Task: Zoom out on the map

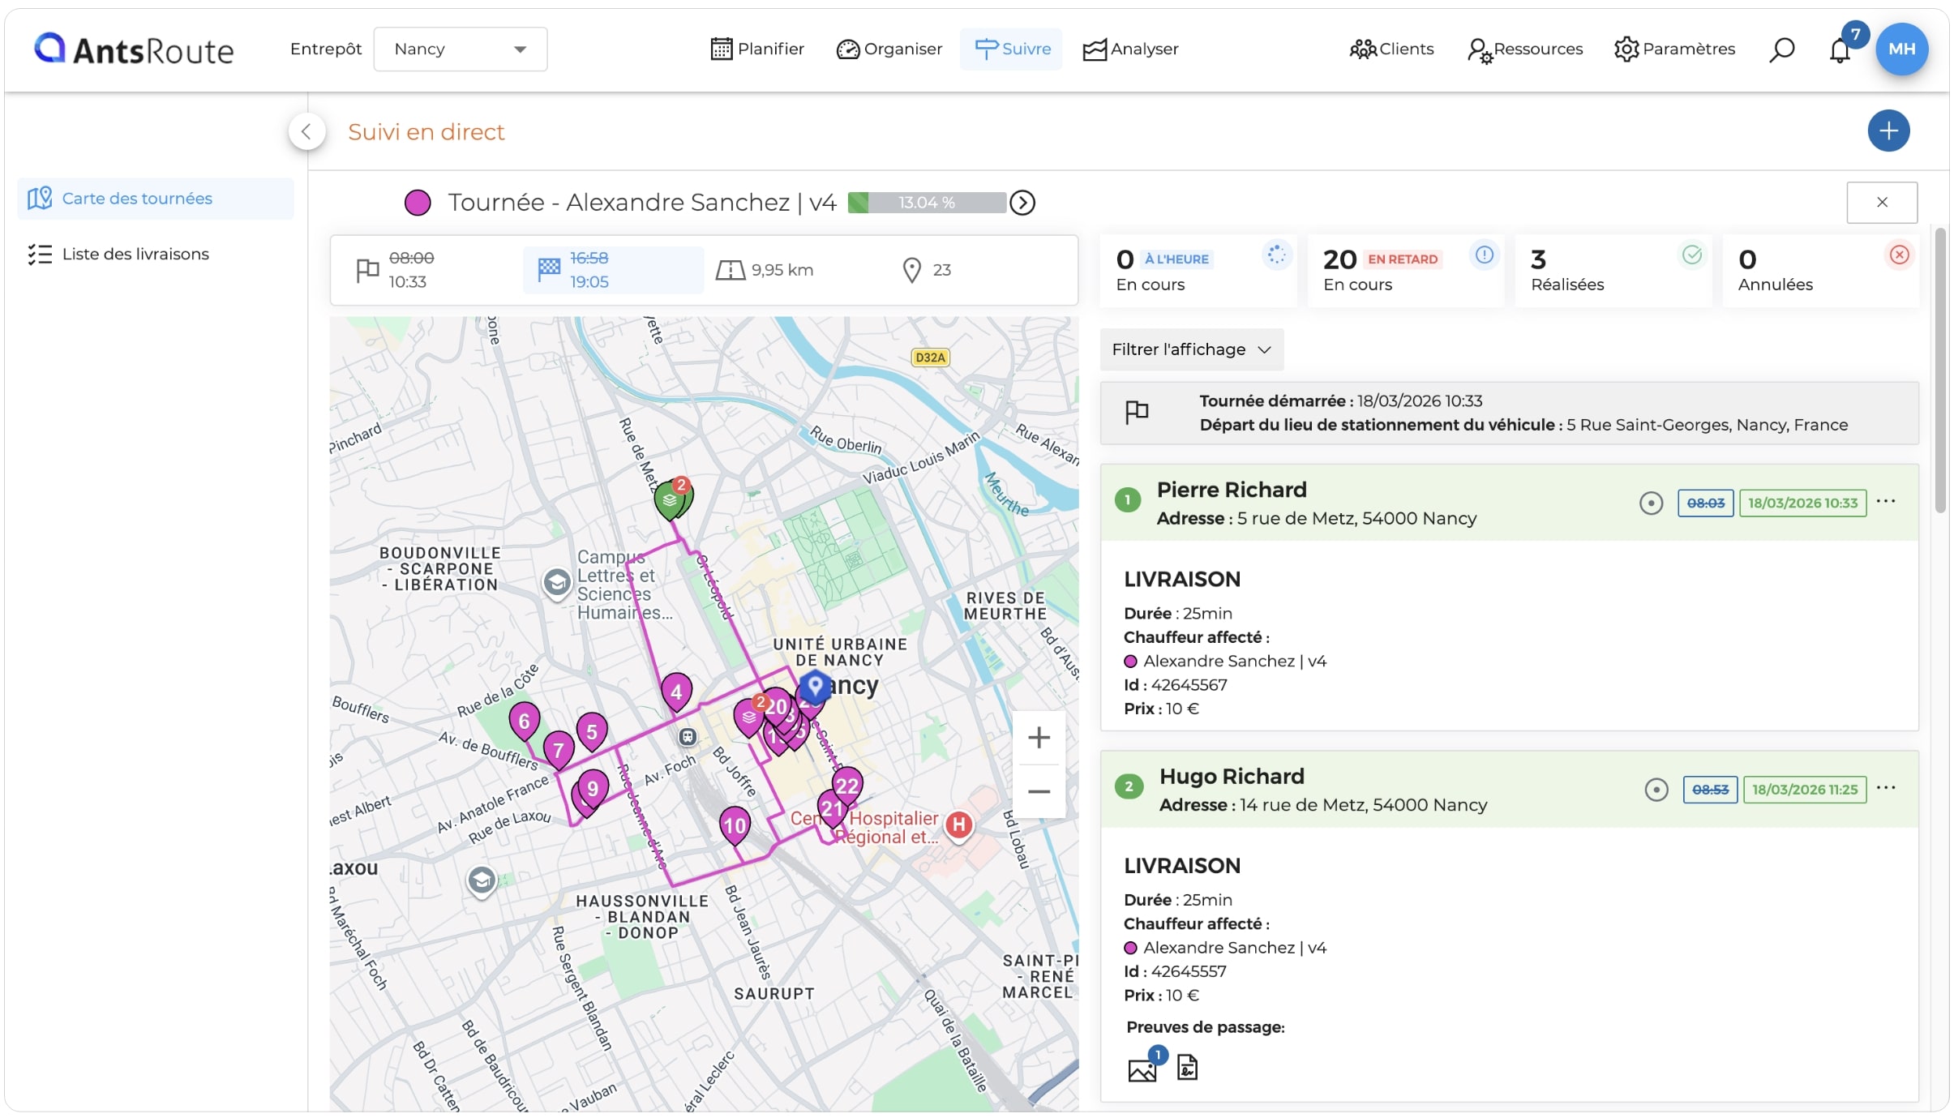Action: (1039, 791)
